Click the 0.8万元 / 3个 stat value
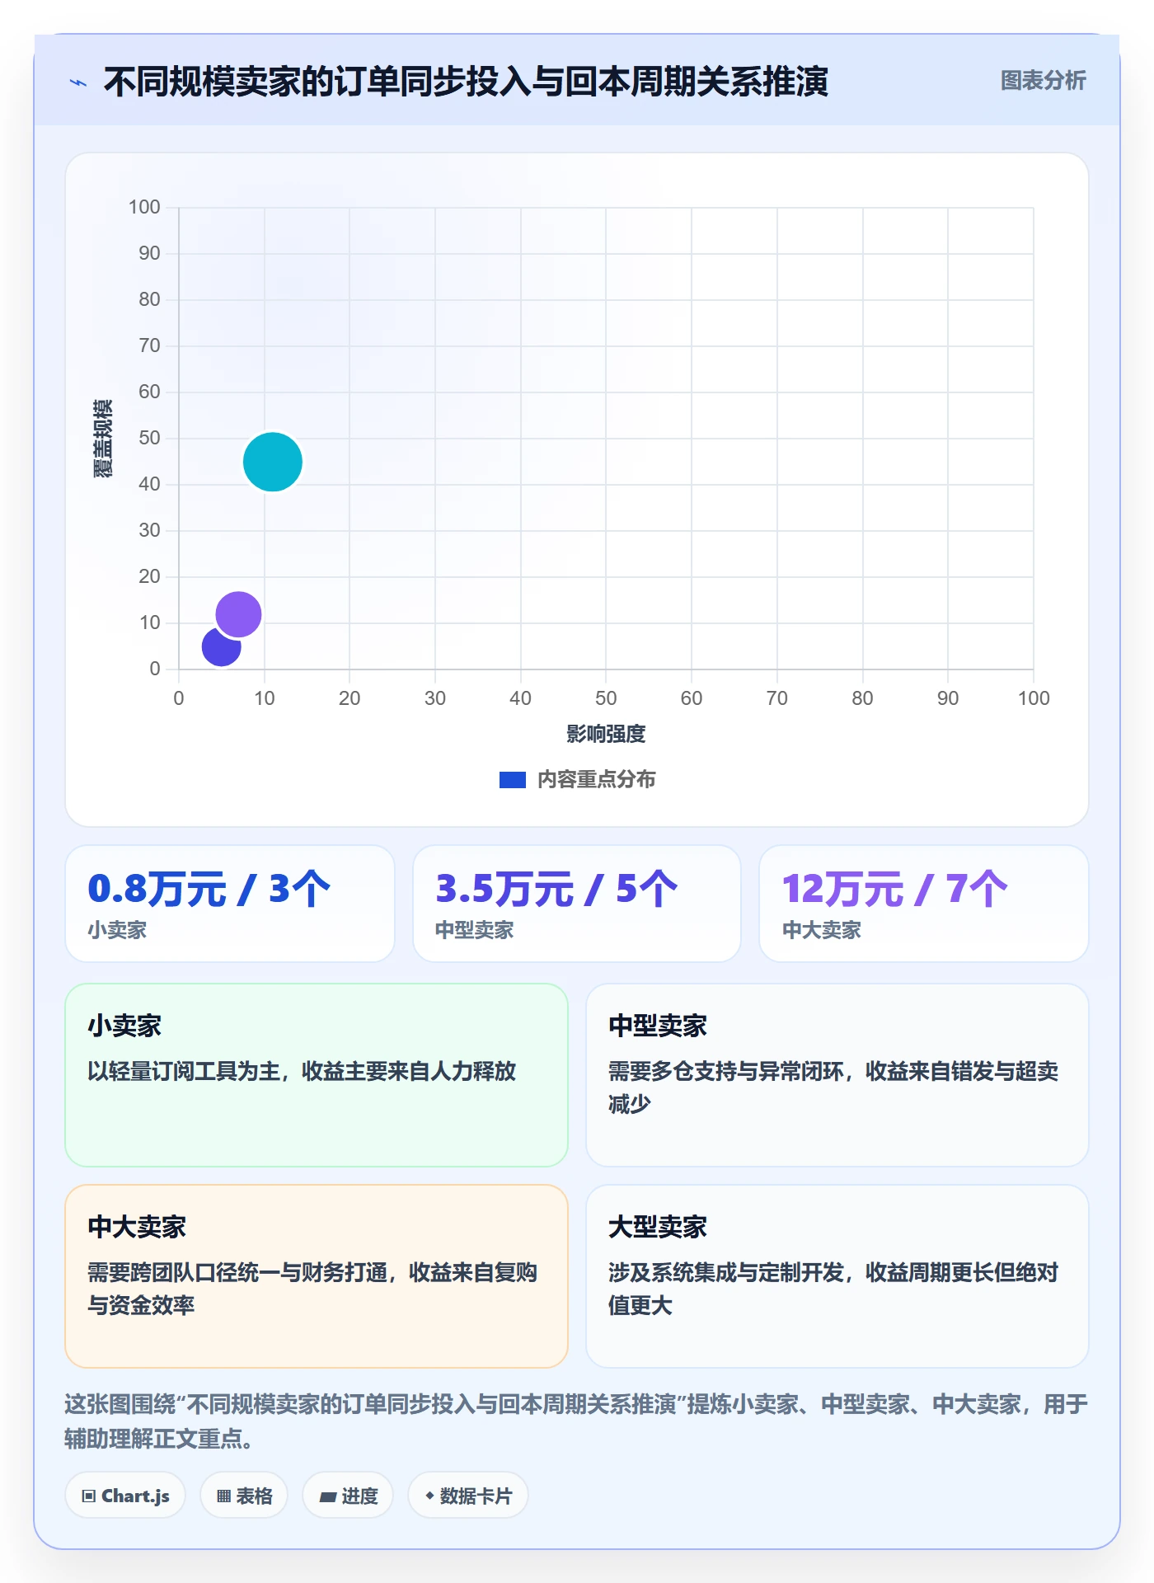Screen dimensions: 1154x1583 [209, 889]
